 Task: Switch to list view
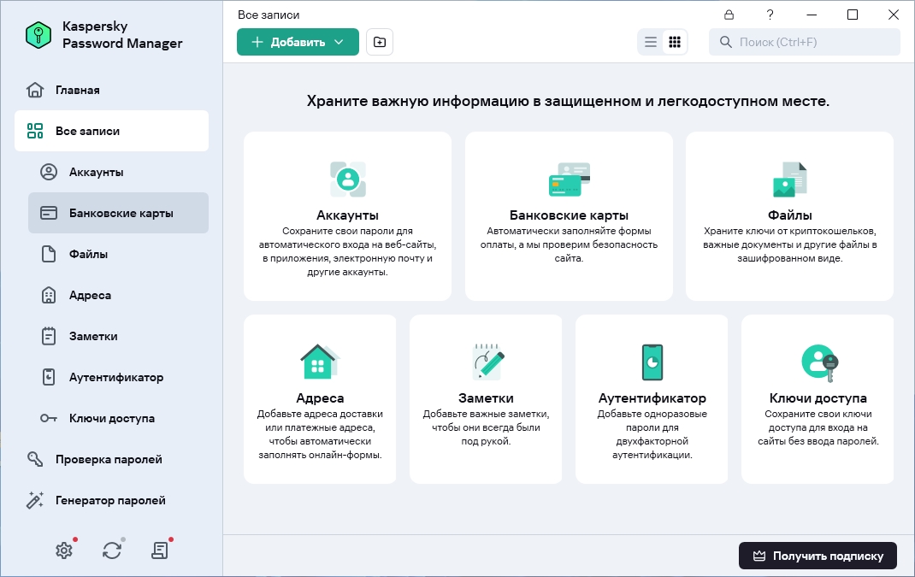[x=651, y=42]
